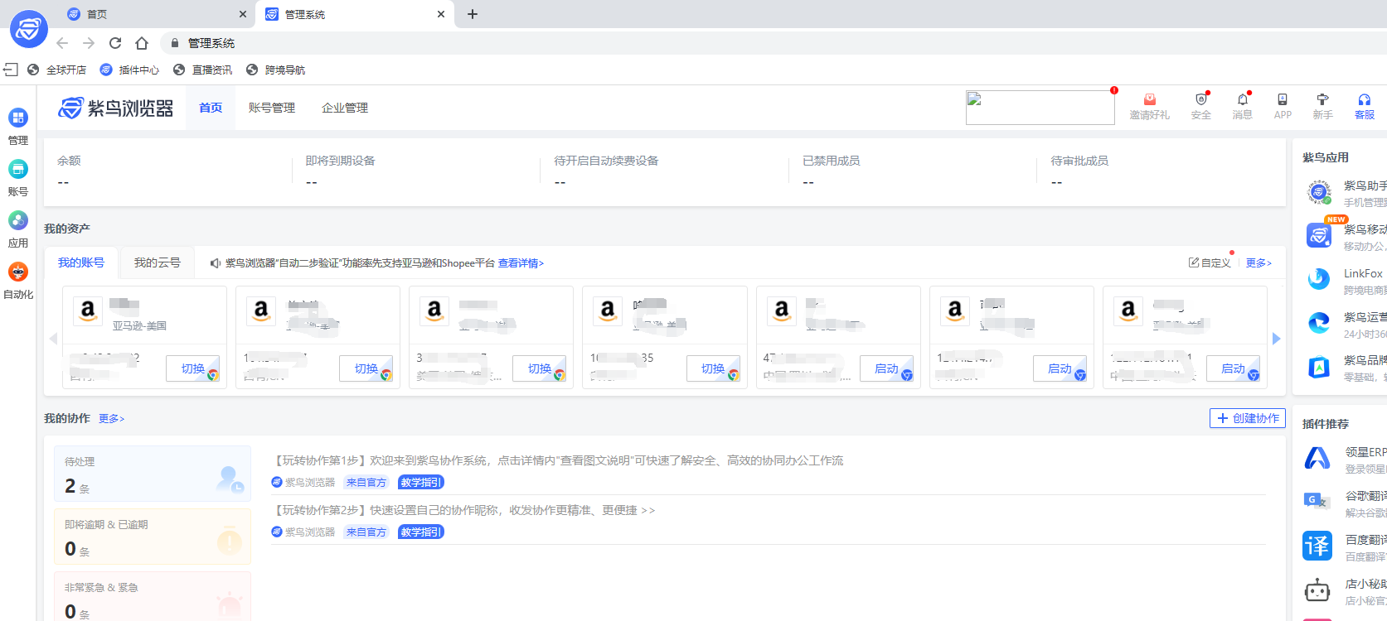Open 消息 notifications bell
The height and width of the screenshot is (621, 1387).
[x=1242, y=100]
